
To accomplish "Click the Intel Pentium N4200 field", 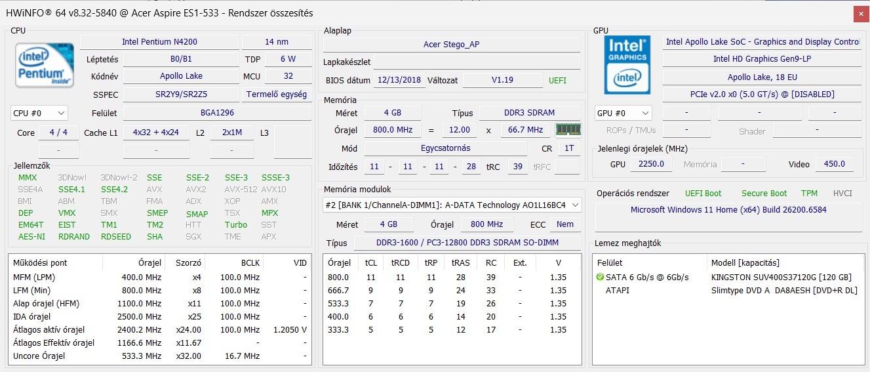I will [159, 41].
